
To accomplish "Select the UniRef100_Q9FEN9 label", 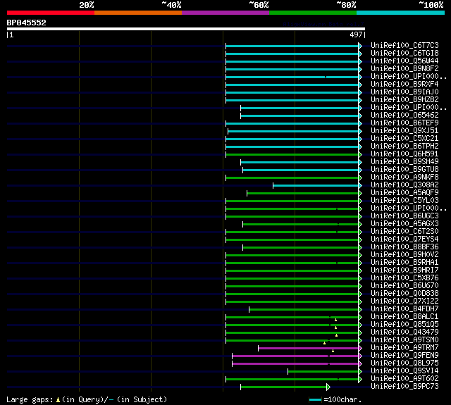I will (x=404, y=356).
